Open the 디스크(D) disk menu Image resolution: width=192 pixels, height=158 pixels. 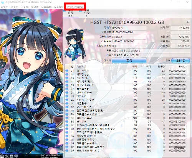click(46, 7)
